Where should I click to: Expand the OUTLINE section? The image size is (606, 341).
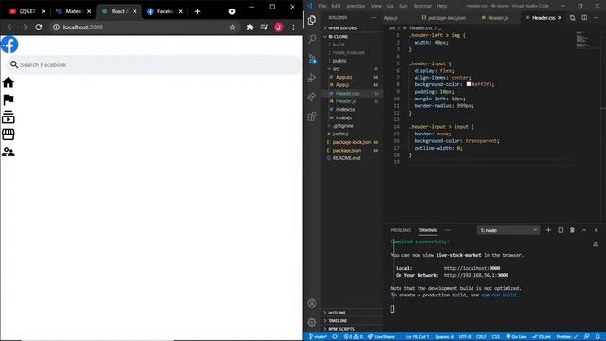click(x=336, y=313)
